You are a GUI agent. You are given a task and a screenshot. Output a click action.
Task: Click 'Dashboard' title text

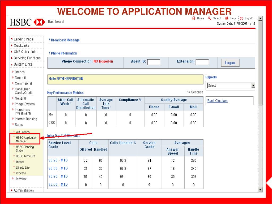point(56,22)
